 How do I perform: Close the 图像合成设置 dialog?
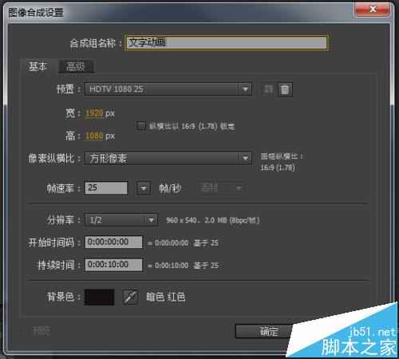373,10
